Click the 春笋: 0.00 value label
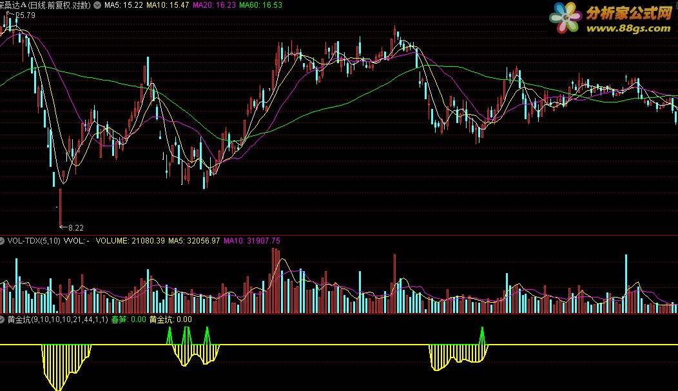The width and height of the screenshot is (678, 391). [x=129, y=319]
